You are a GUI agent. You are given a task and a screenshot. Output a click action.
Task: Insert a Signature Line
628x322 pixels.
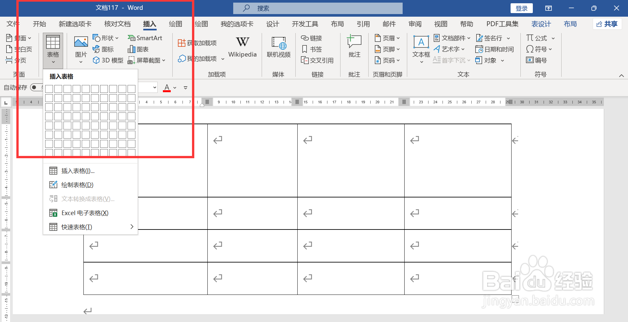[x=493, y=38]
